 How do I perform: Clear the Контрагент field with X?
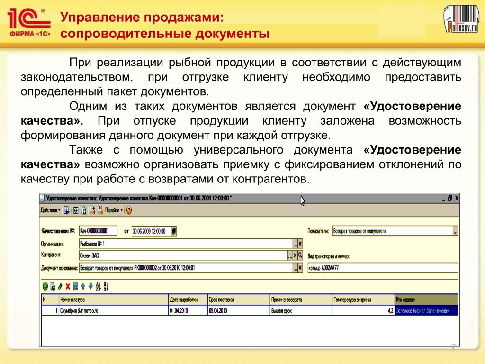coord(295,255)
